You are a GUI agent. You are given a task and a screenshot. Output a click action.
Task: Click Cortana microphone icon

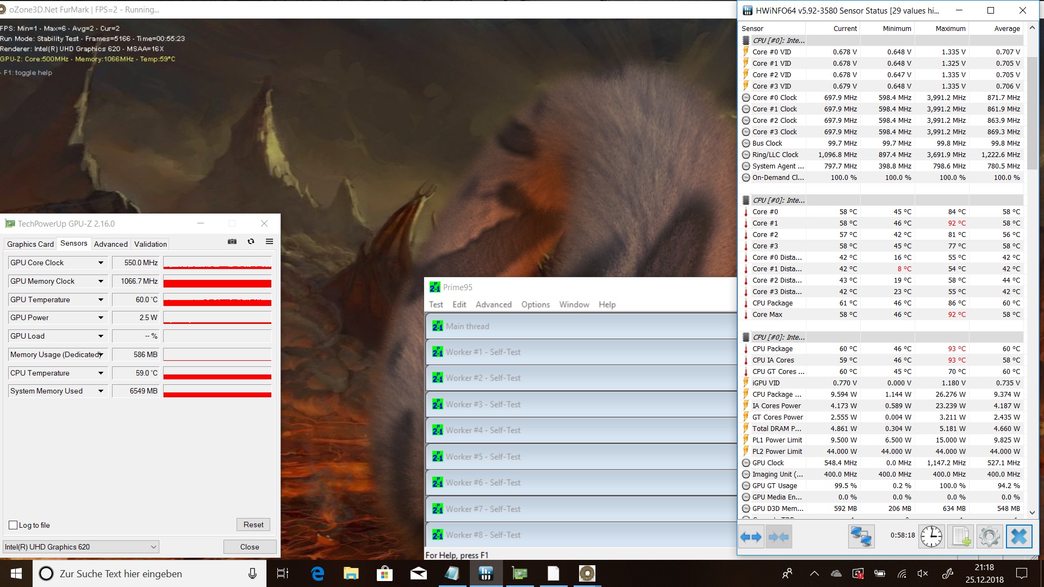(x=252, y=573)
